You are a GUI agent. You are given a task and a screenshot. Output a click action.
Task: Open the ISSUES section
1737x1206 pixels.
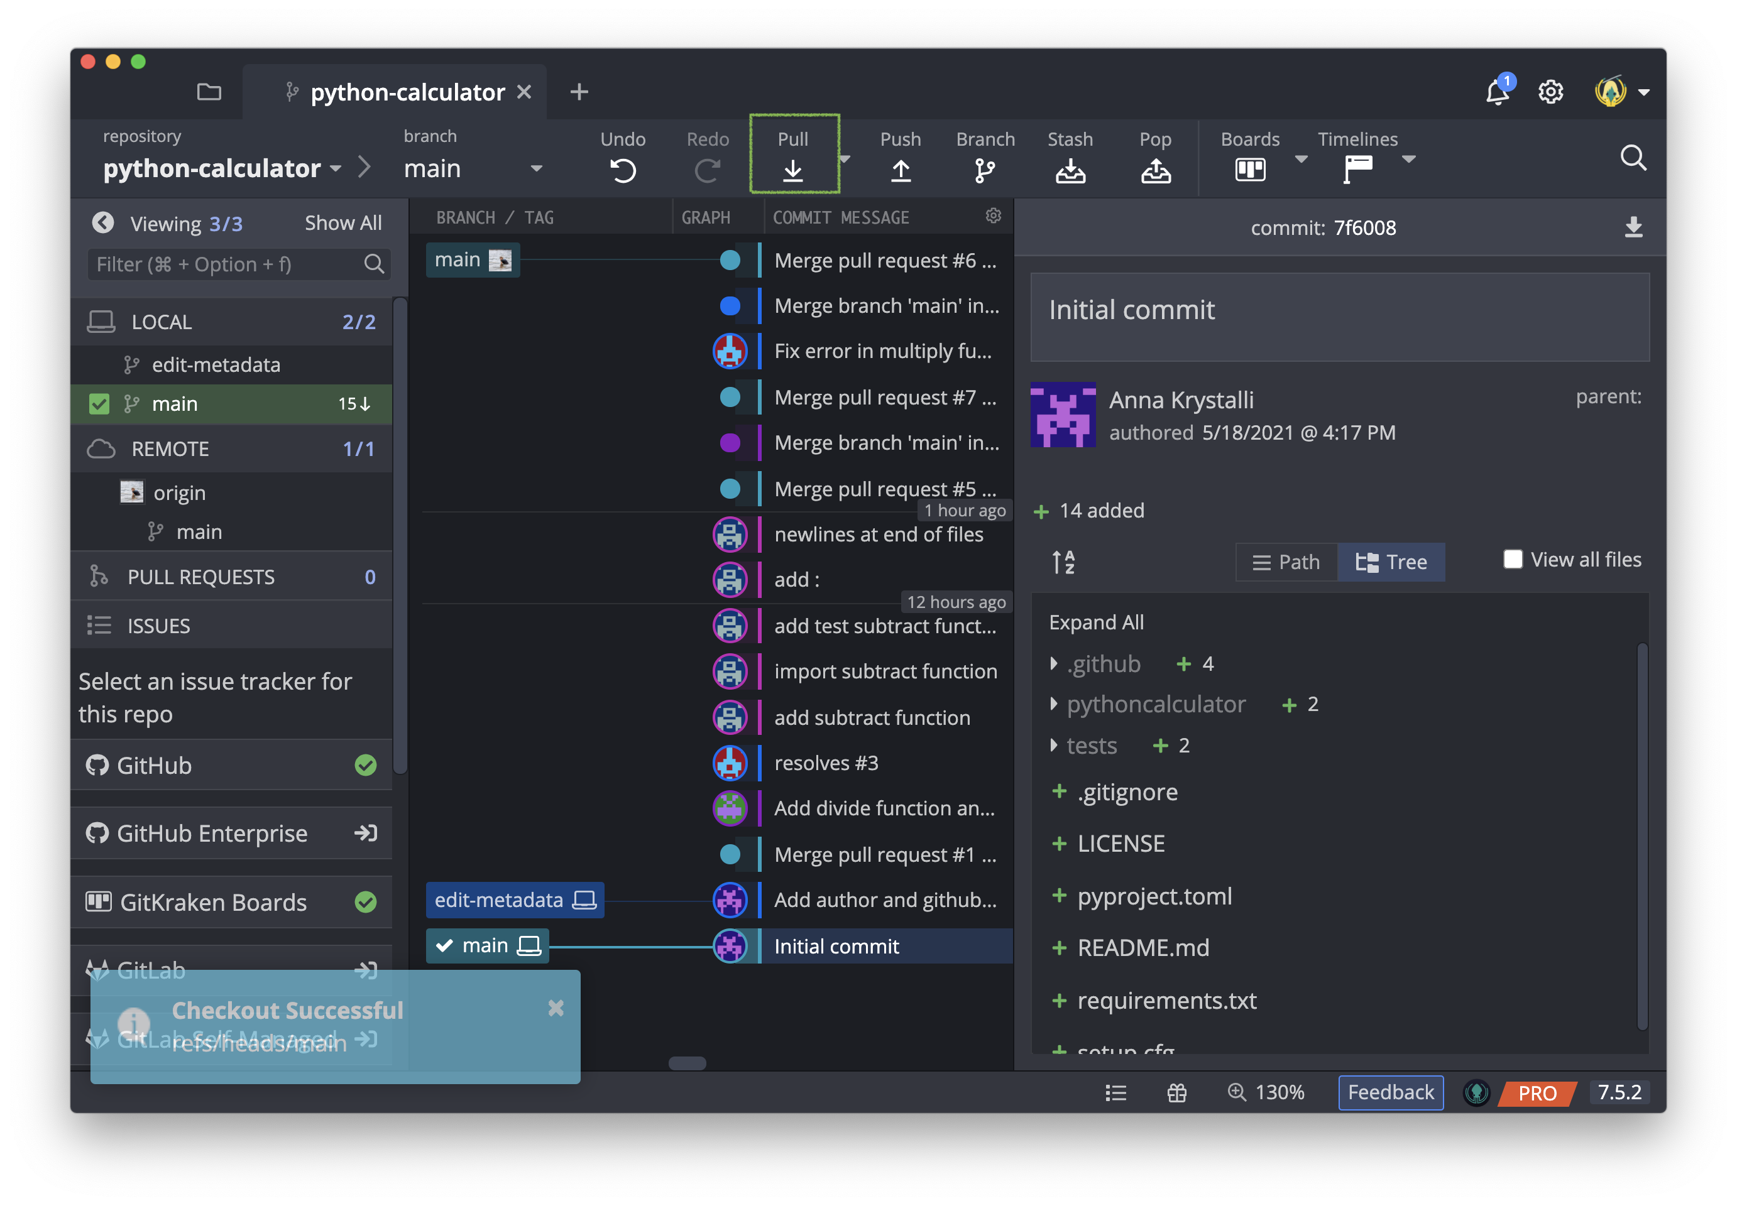point(231,626)
